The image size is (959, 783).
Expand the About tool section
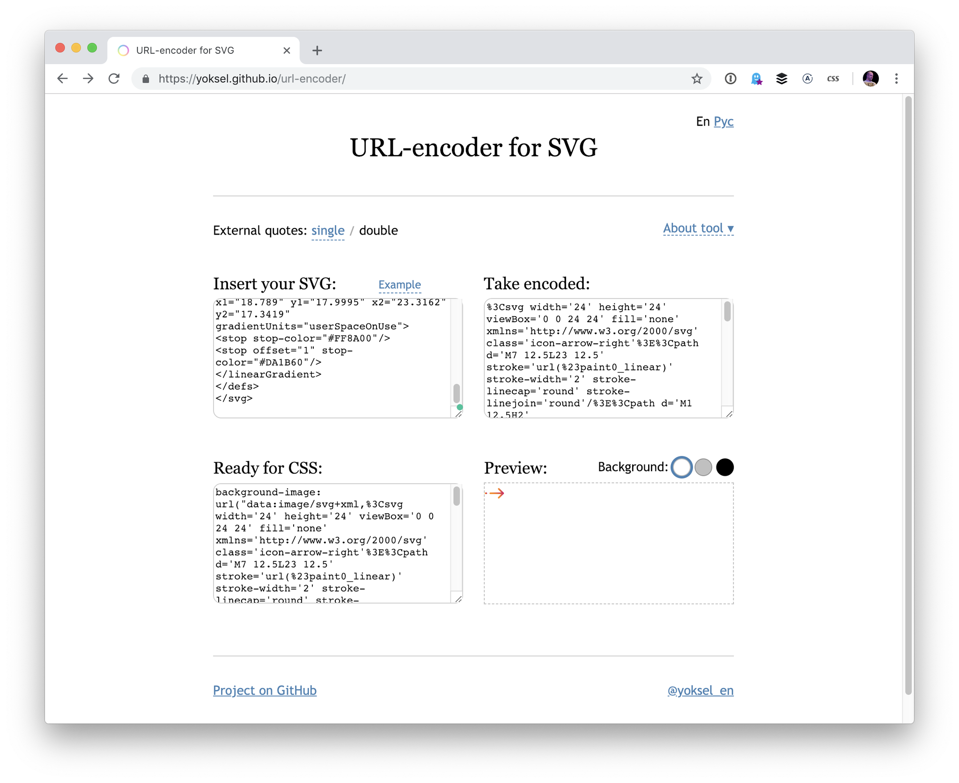click(x=698, y=228)
